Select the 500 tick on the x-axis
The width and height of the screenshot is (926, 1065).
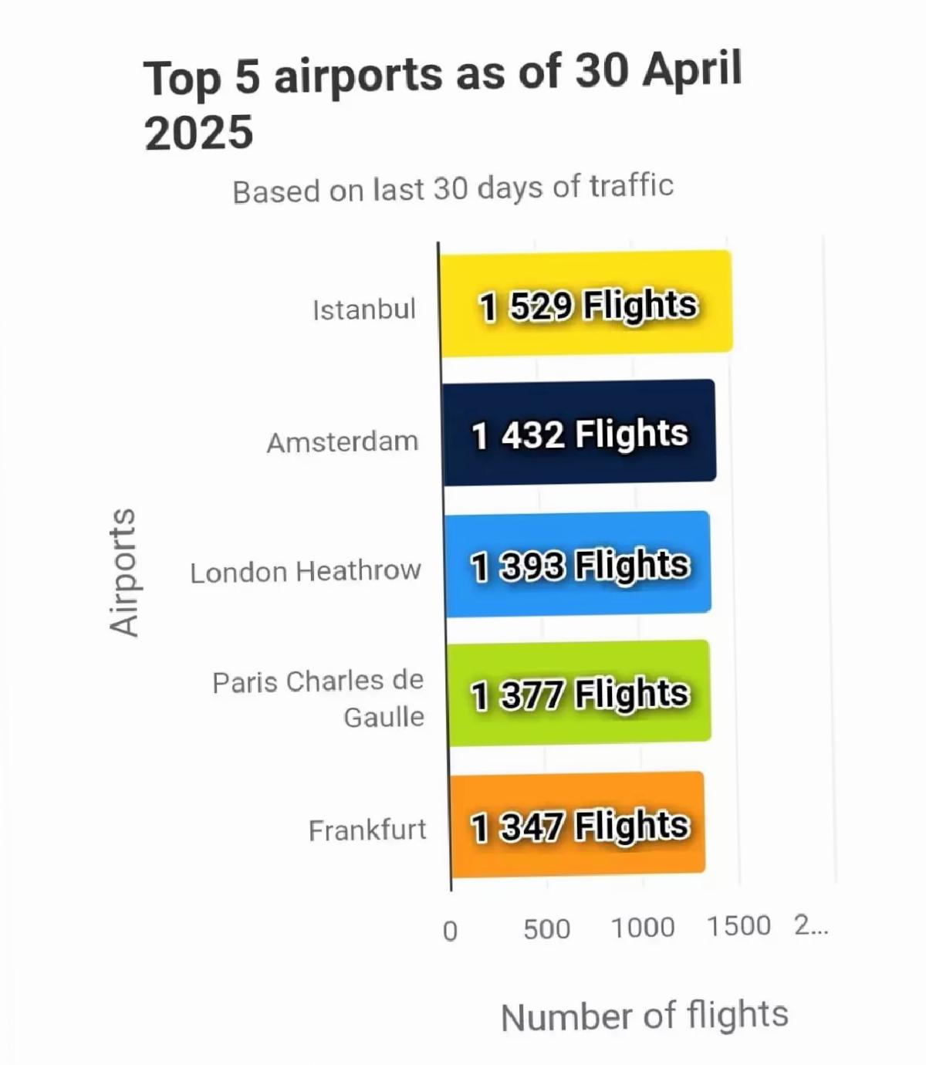click(x=547, y=929)
